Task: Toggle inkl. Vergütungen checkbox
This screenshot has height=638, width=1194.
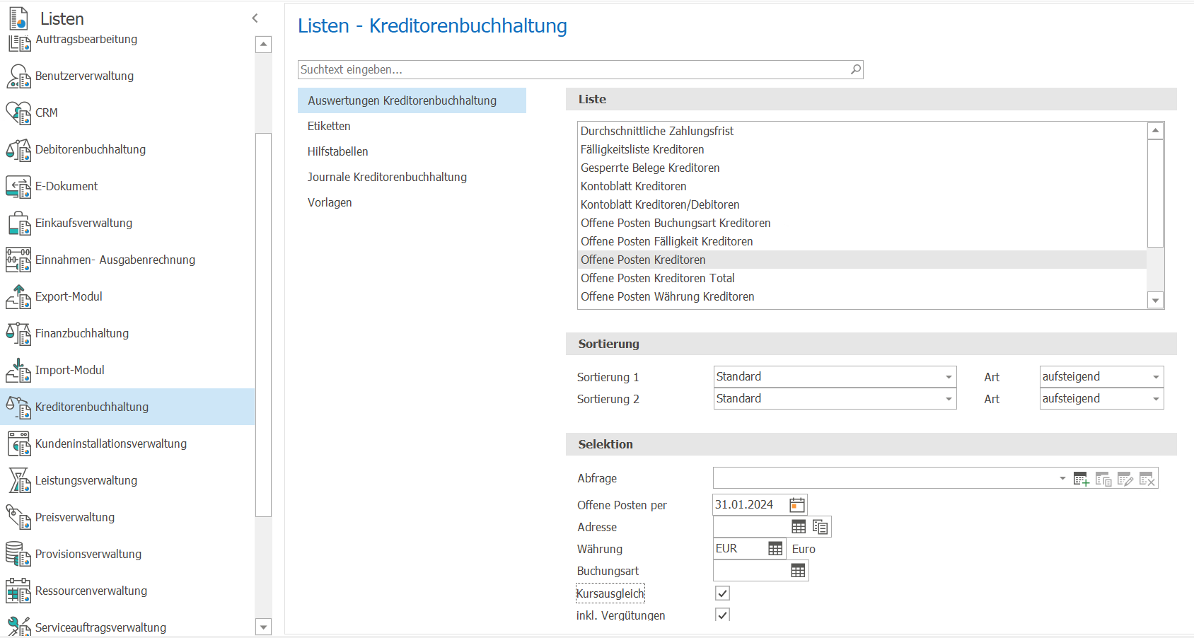Action: 722,615
